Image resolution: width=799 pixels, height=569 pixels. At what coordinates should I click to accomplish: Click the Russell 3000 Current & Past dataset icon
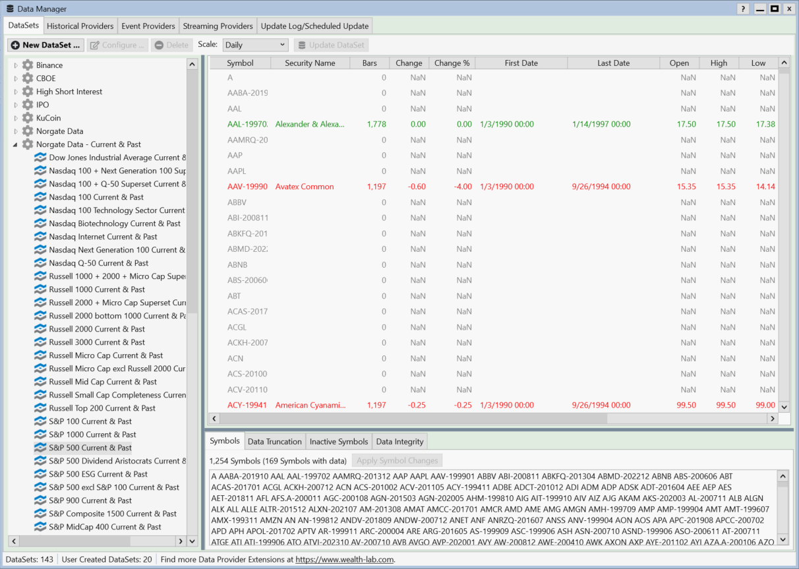point(41,342)
